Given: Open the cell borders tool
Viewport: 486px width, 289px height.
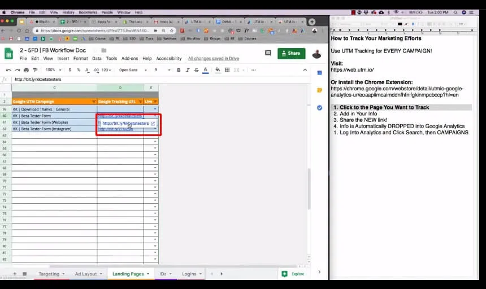Looking at the screenshot, I should pos(227,70).
